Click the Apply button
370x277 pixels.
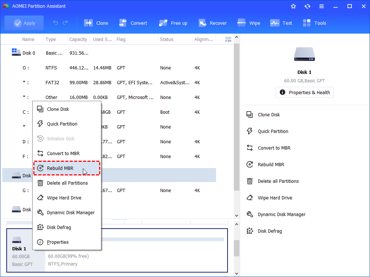pyautogui.click(x=24, y=23)
